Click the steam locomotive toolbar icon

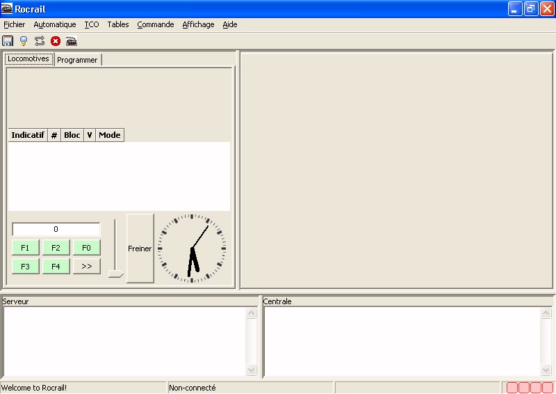click(72, 41)
